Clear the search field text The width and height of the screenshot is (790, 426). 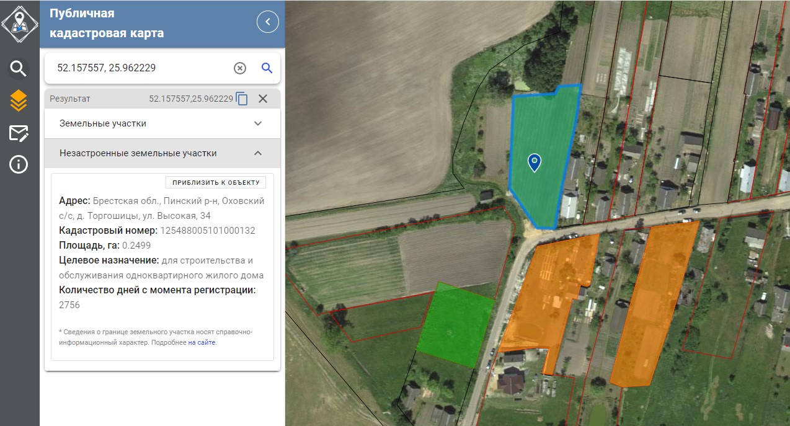tap(240, 68)
